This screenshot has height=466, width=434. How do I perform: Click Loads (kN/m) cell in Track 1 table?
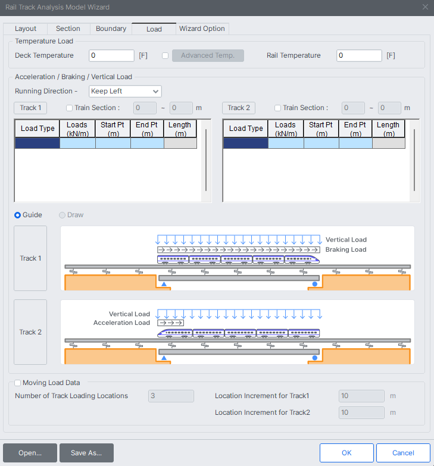tap(77, 143)
